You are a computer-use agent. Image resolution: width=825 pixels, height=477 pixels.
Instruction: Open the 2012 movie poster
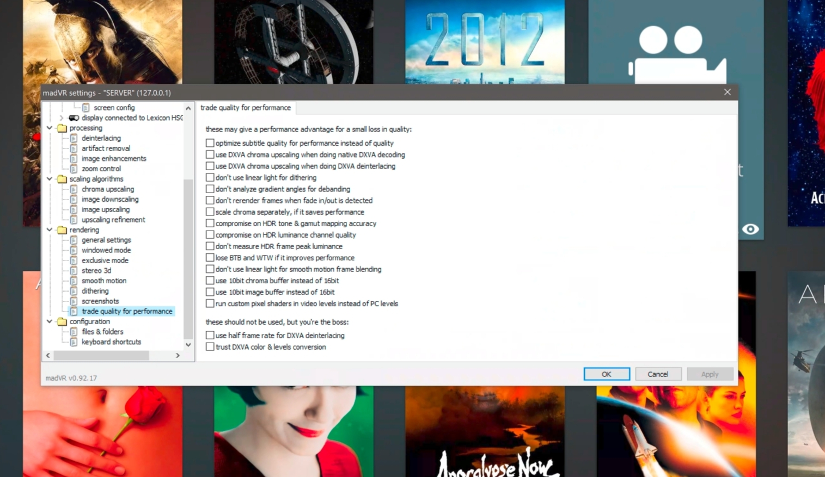click(485, 42)
